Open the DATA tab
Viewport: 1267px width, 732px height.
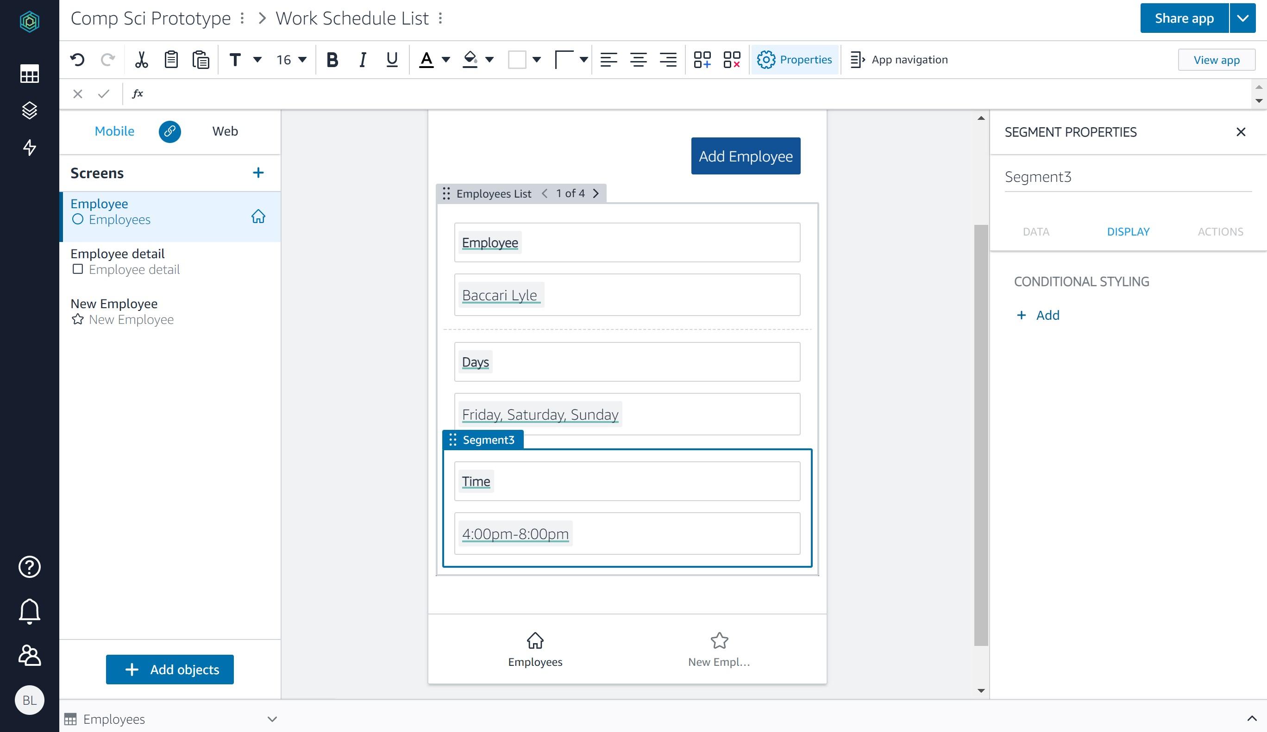(x=1036, y=232)
